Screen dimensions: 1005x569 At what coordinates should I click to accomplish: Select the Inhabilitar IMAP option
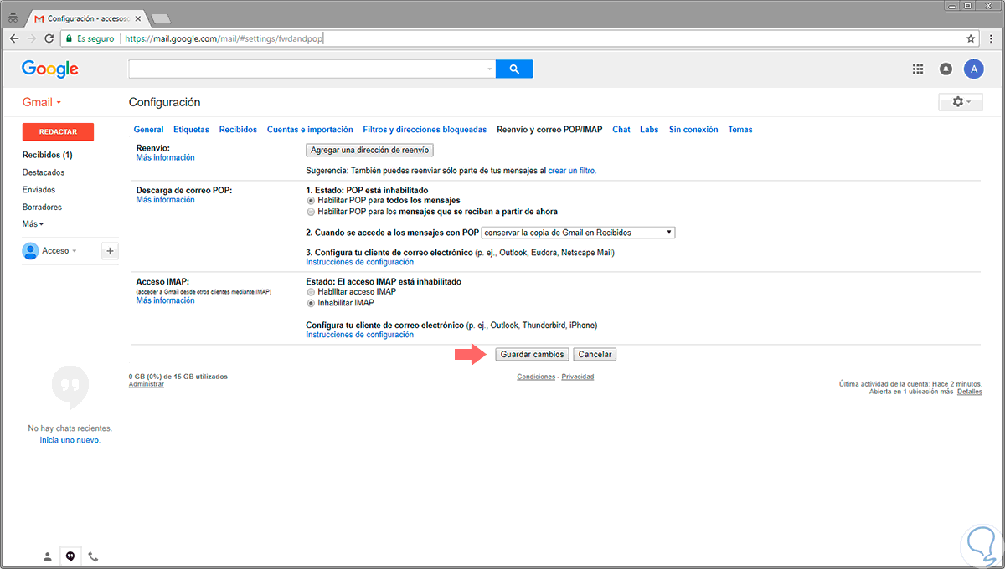tap(312, 303)
